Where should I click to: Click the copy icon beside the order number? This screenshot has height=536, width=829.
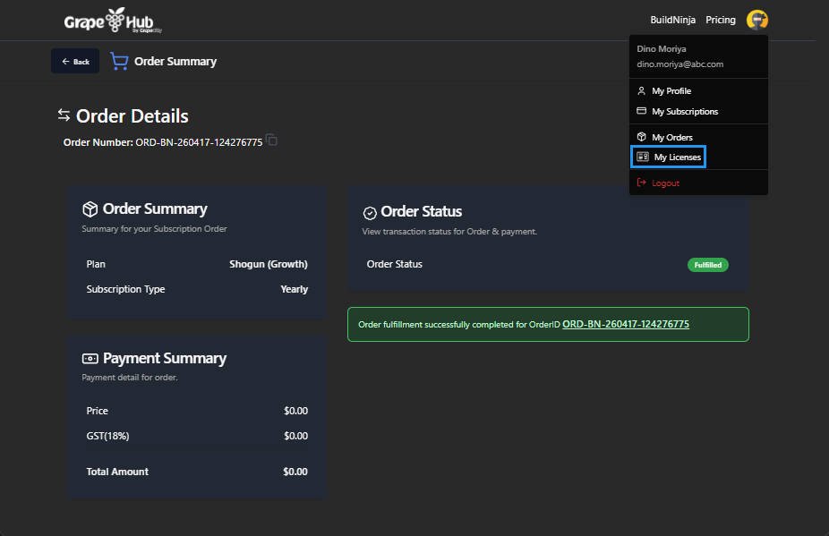[271, 140]
